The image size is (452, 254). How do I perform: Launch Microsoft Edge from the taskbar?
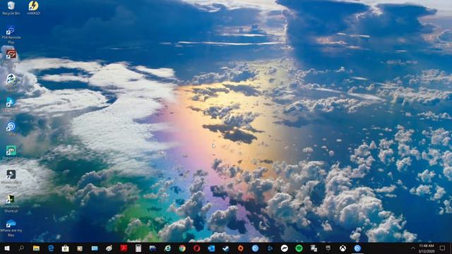point(51,248)
